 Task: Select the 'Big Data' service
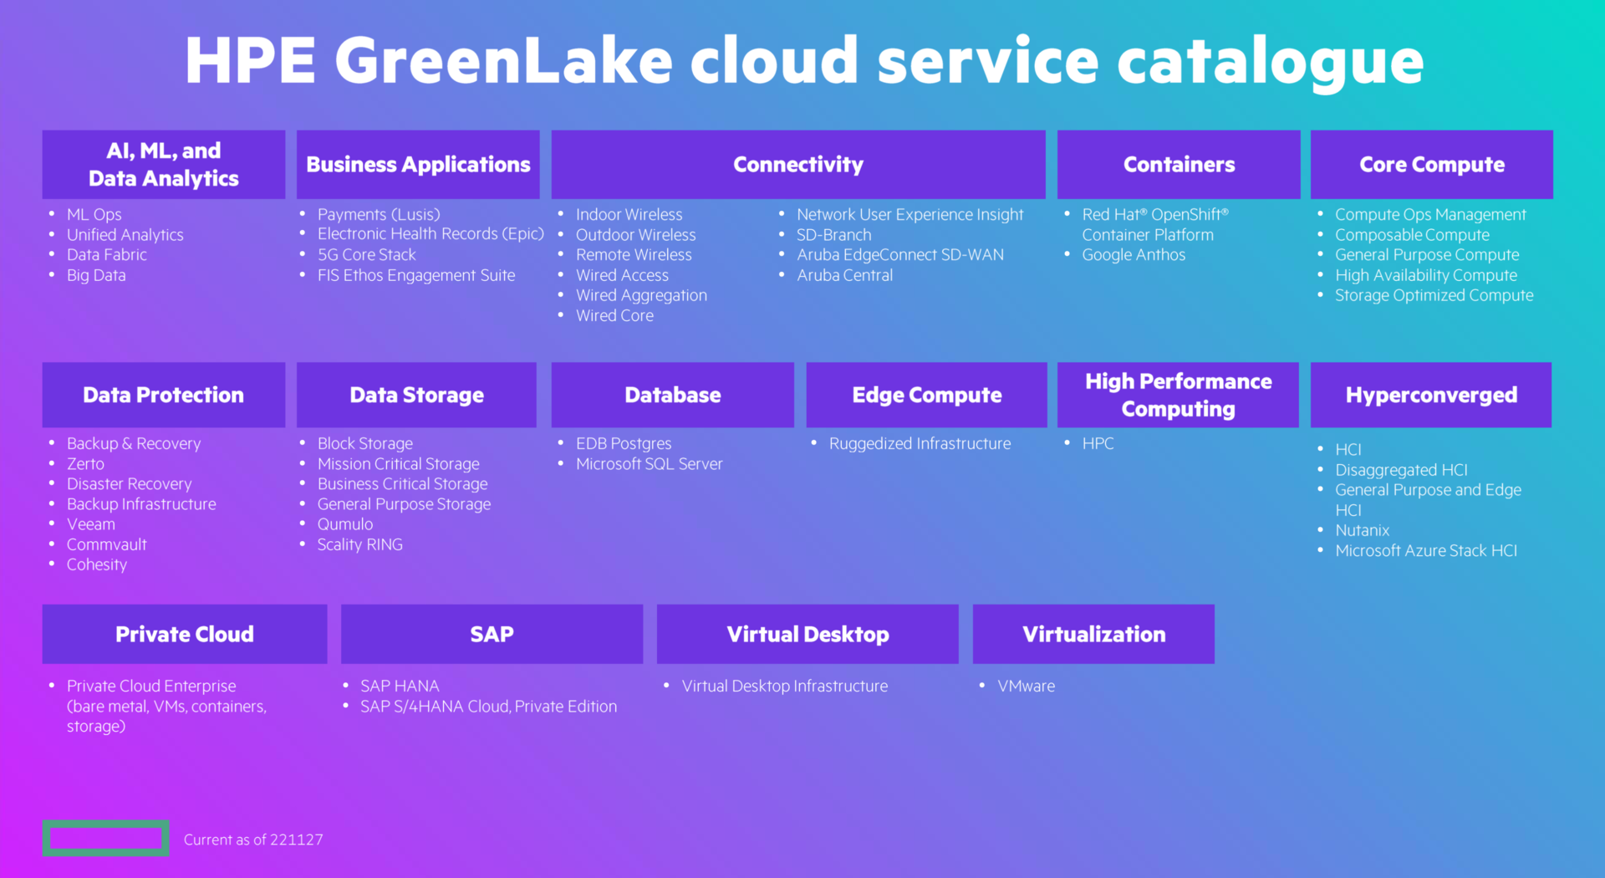[96, 275]
